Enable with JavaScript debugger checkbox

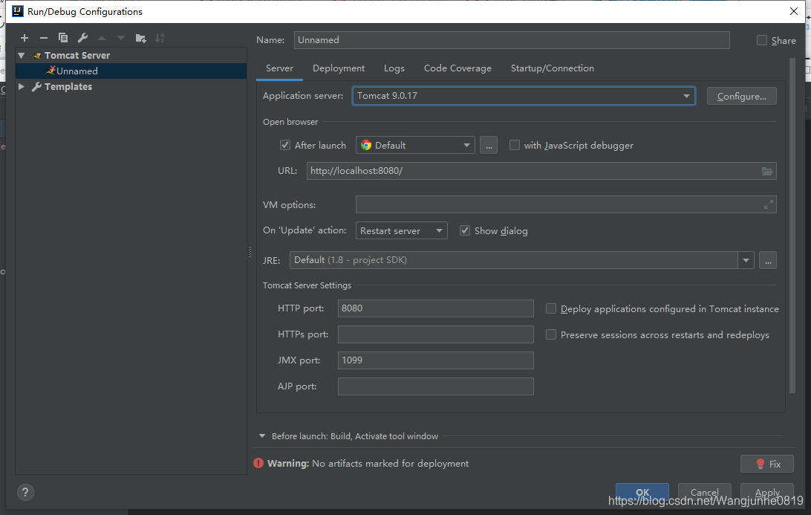pos(514,145)
